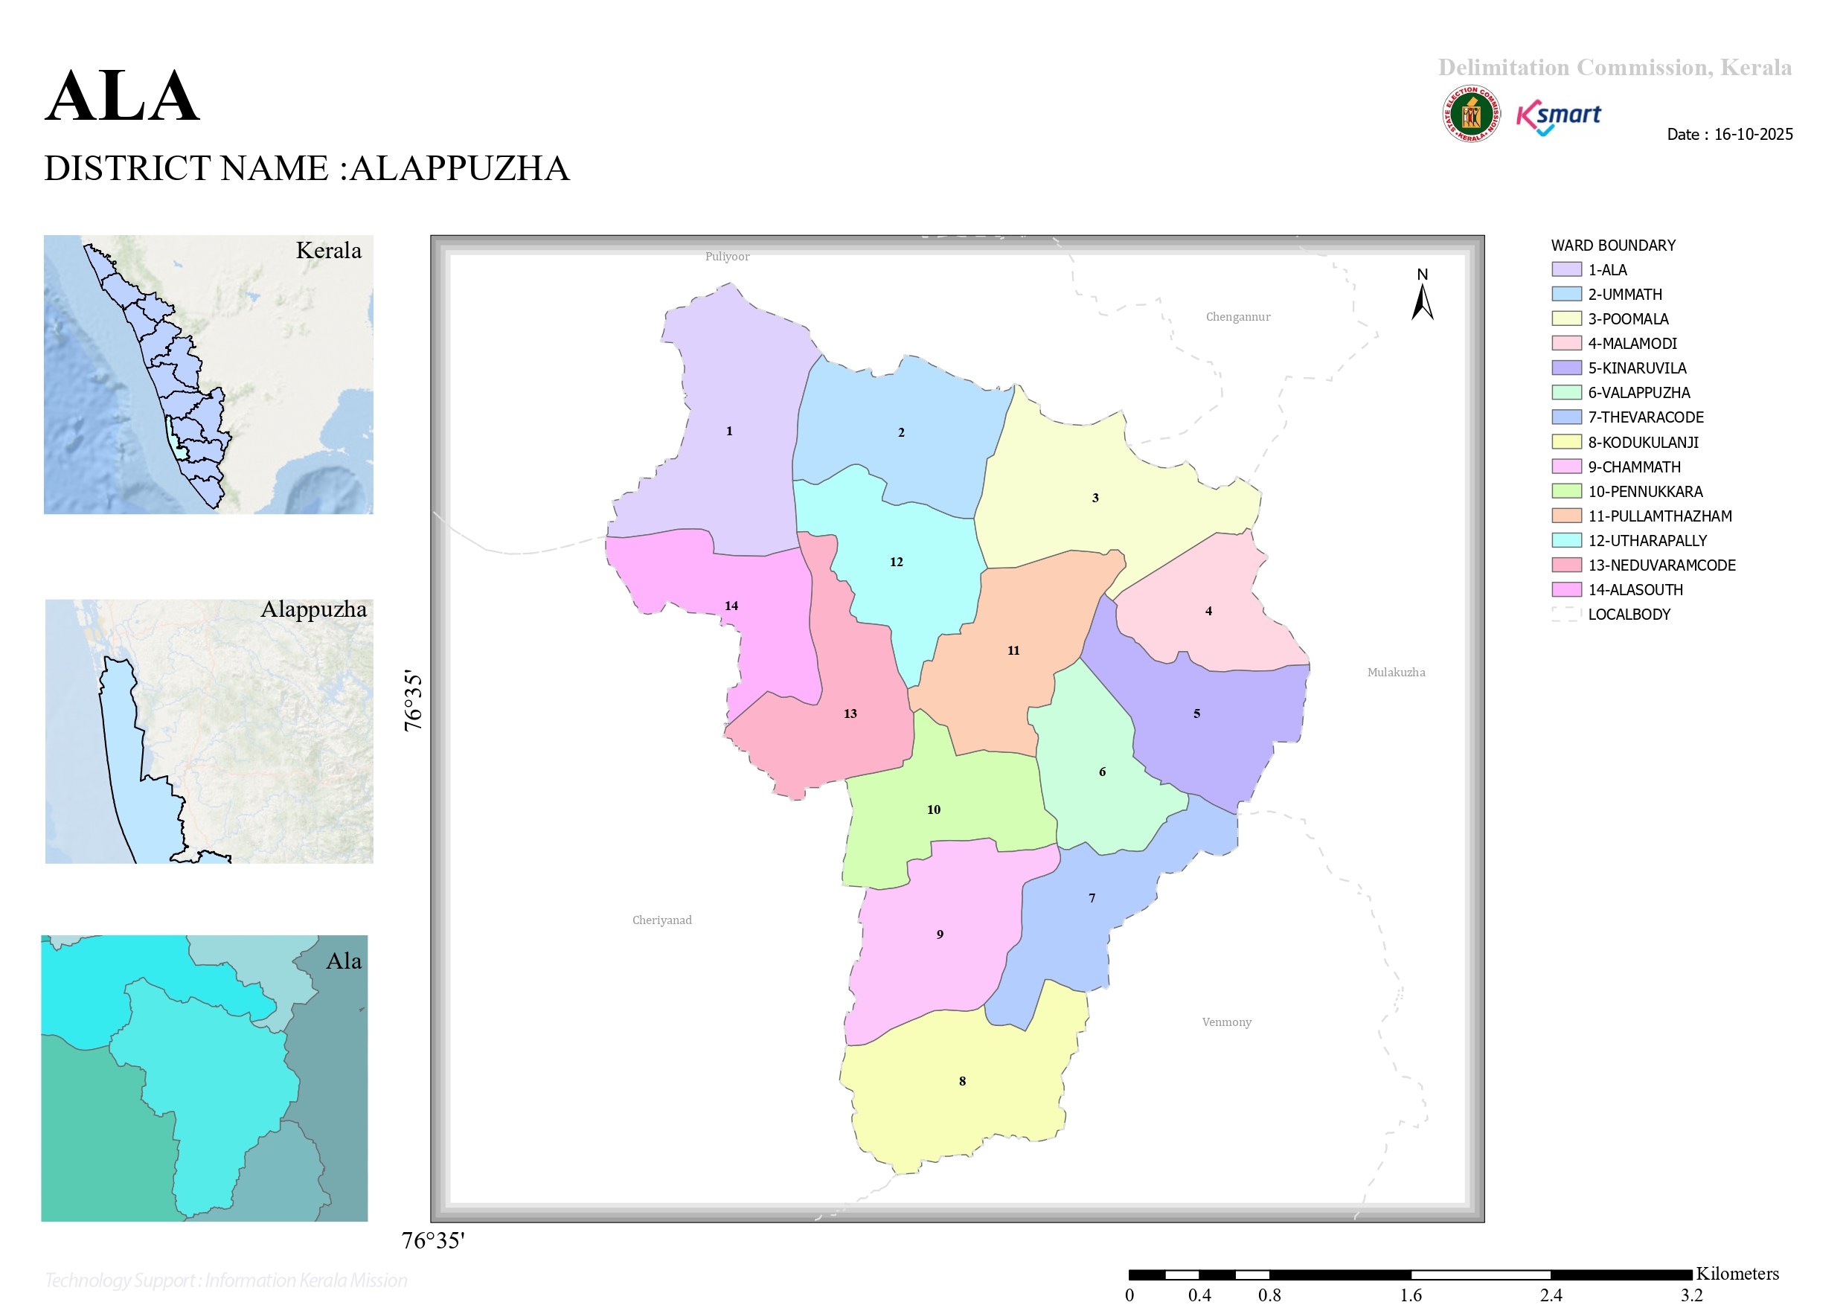1846x1305 pixels.
Task: Click the Cheriyanad neighbor label
Action: coord(661,920)
